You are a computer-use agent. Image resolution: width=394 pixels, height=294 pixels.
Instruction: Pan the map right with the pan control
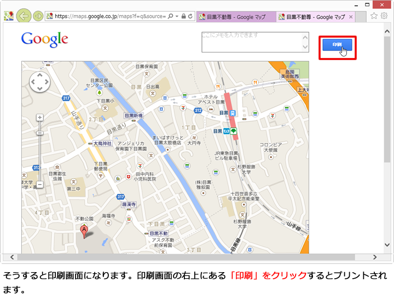(47, 82)
